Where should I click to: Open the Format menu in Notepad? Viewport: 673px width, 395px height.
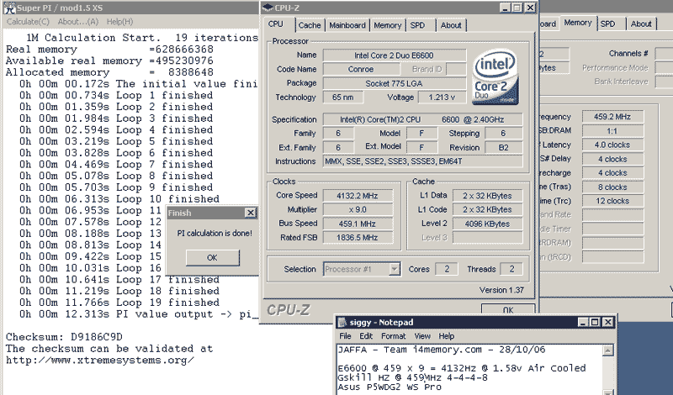393,335
